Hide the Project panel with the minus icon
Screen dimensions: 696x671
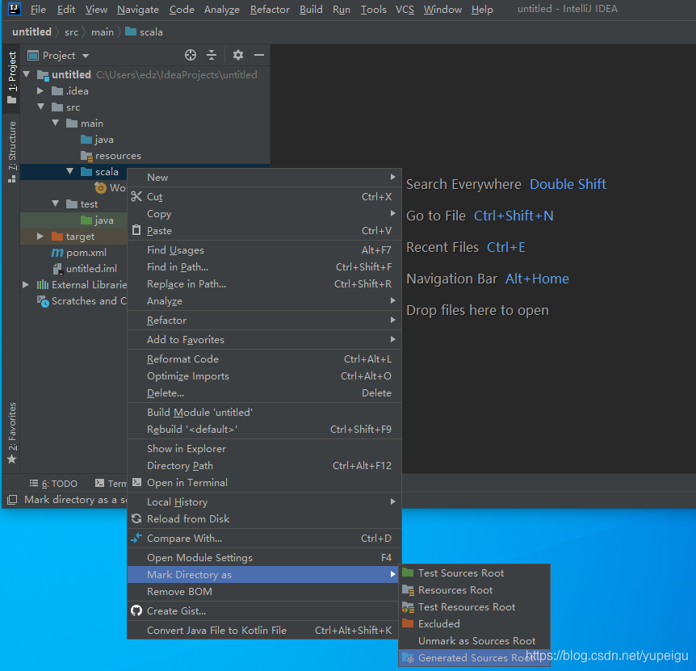tap(259, 55)
